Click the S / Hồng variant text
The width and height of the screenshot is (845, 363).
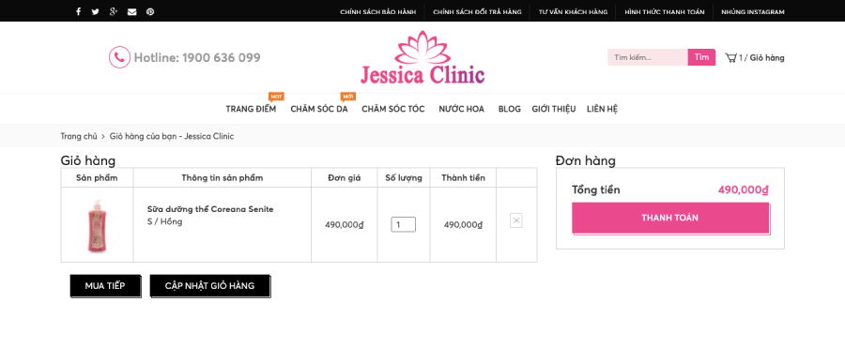[x=165, y=221]
